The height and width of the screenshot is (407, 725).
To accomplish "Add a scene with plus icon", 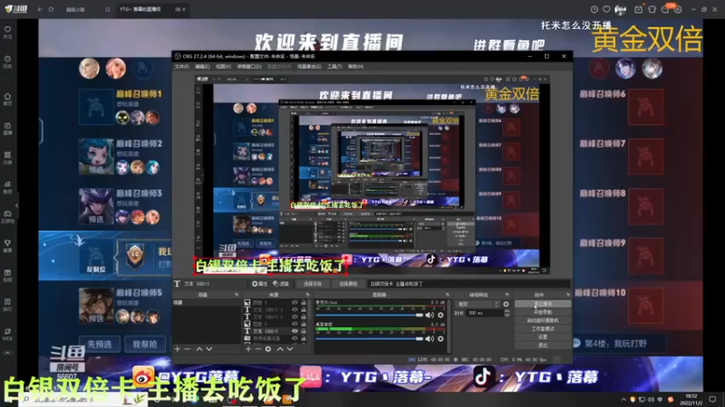I will pyautogui.click(x=178, y=349).
